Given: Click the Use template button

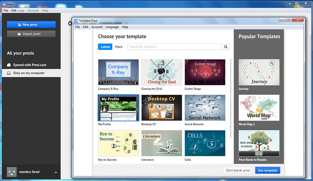Looking at the screenshot, I should (x=268, y=170).
